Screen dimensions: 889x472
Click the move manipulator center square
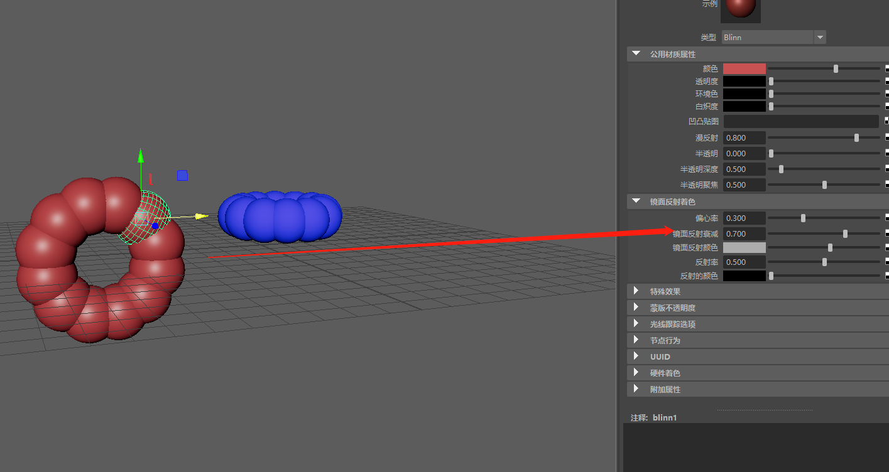pos(141,218)
